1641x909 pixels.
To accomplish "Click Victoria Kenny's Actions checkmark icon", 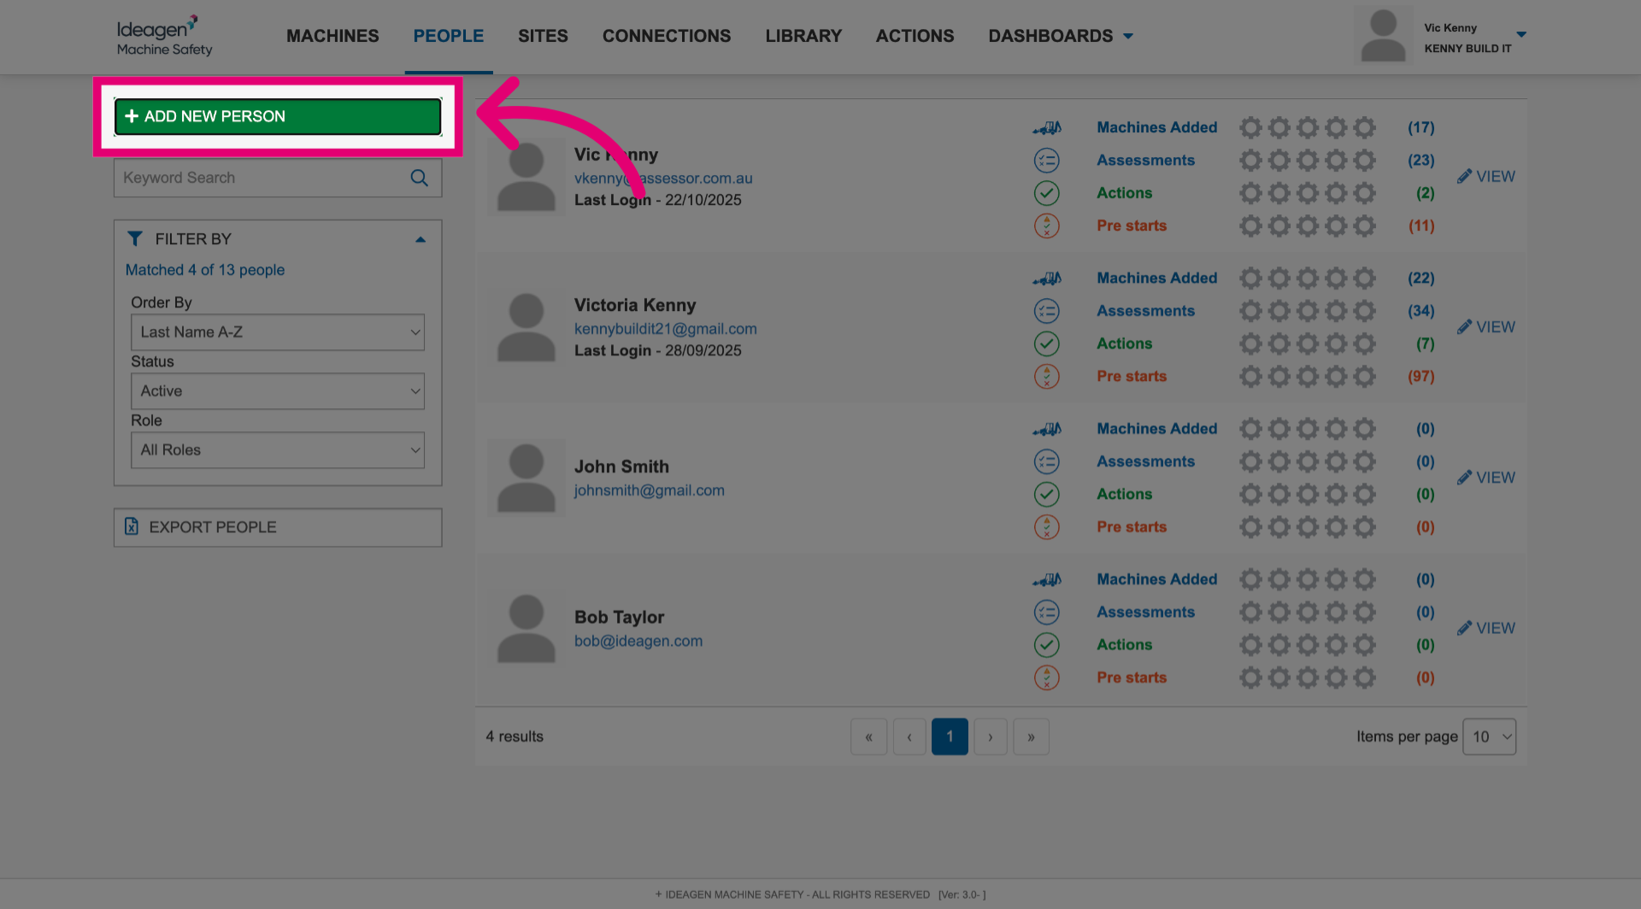I will [x=1047, y=343].
